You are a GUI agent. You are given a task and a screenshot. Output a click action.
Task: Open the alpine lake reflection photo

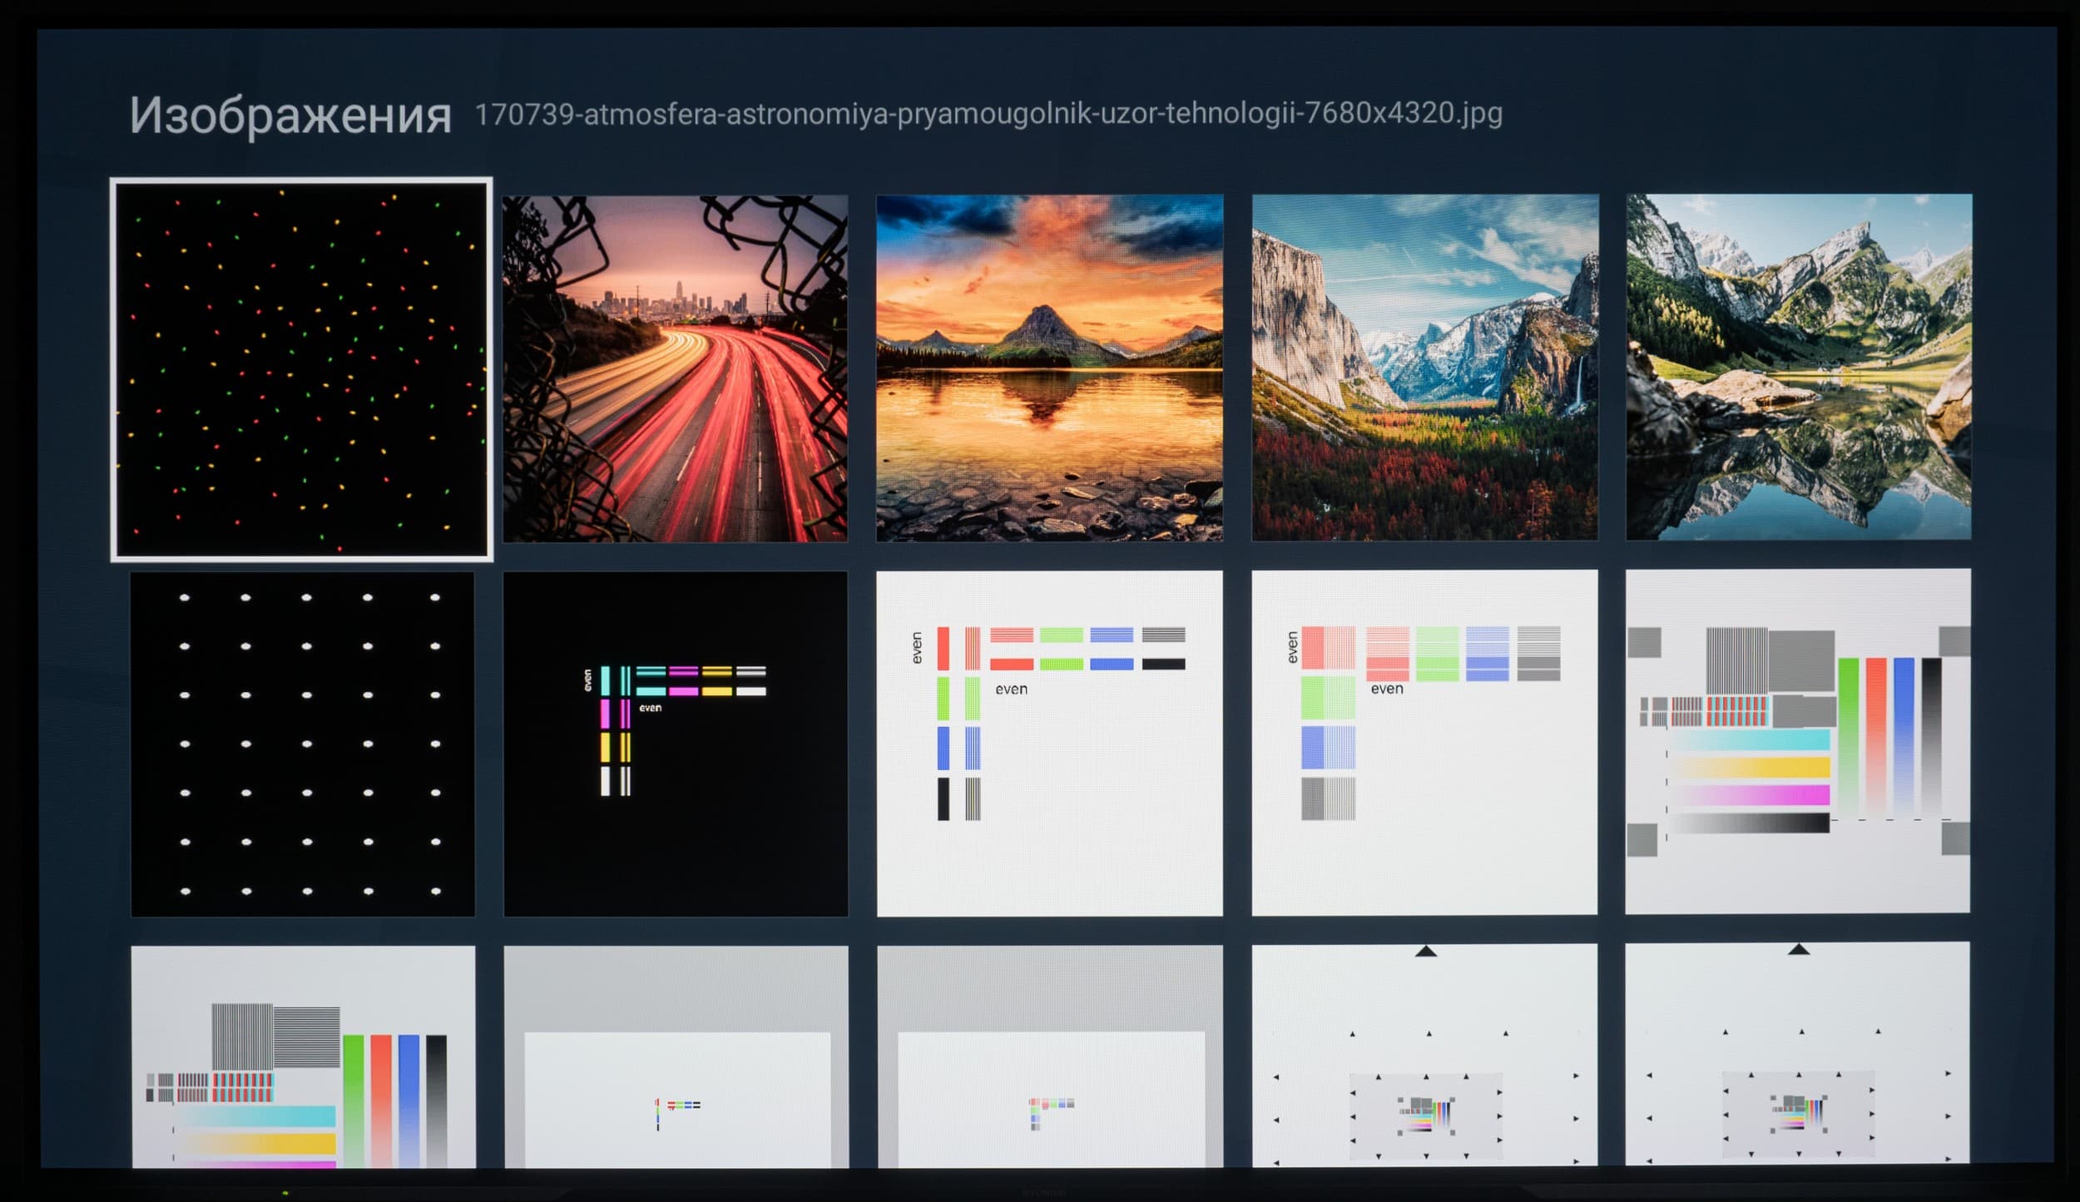coord(1798,366)
